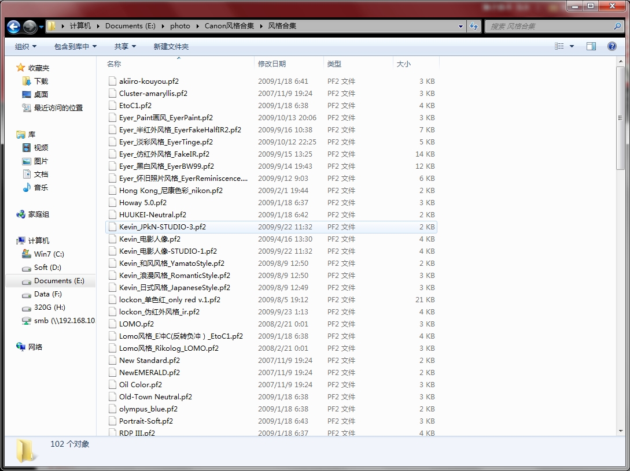The width and height of the screenshot is (630, 471).
Task: Click the search box 搜索 风格合集
Action: click(x=550, y=26)
